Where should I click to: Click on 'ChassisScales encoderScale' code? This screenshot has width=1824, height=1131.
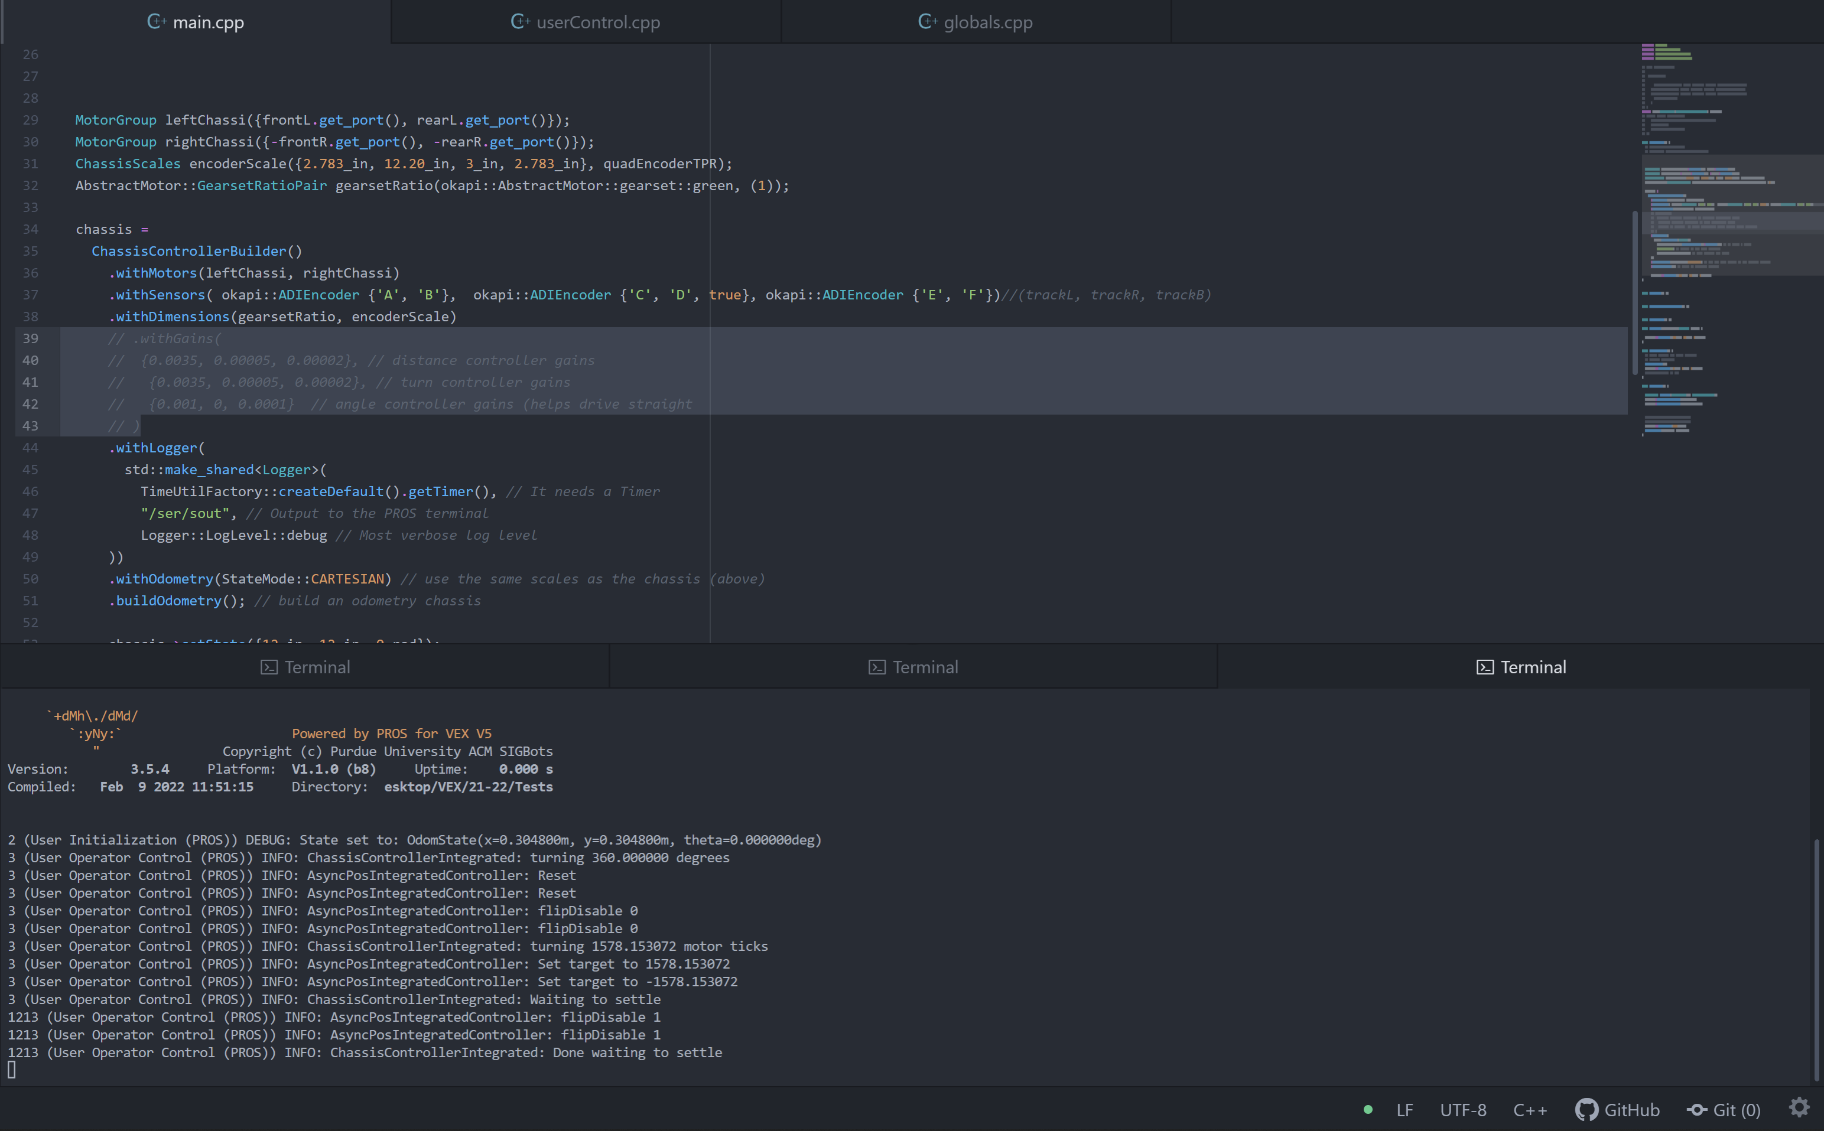[x=404, y=163]
